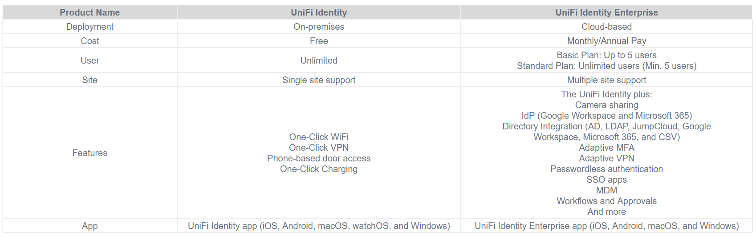Click the Deployment row label
This screenshot has height=237, width=756.
(89, 27)
